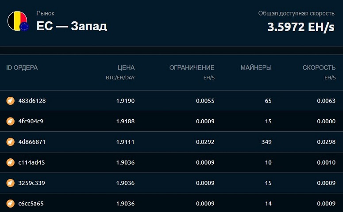The image size is (343, 212).
Task: Open order ID 4d866871
Action: (x=32, y=142)
